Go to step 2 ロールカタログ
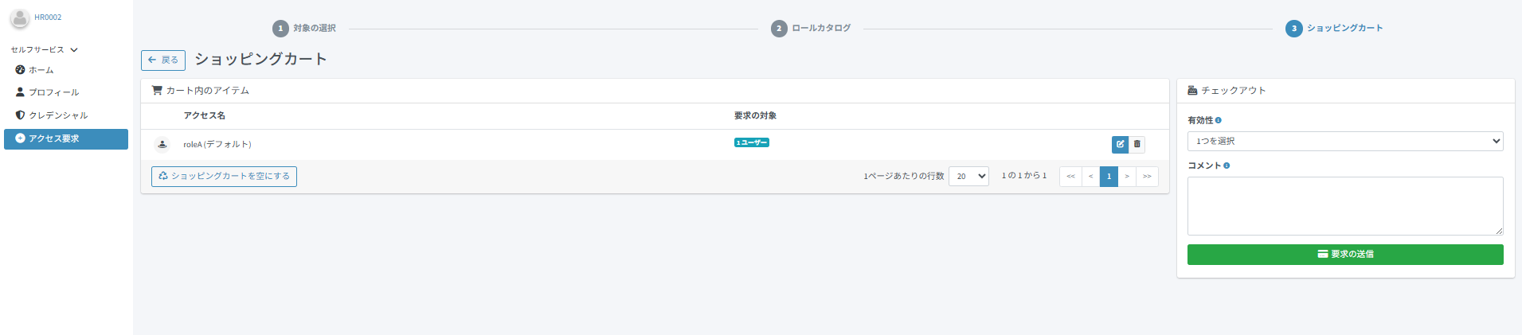Viewport: 1522px width, 335px height. (811, 29)
